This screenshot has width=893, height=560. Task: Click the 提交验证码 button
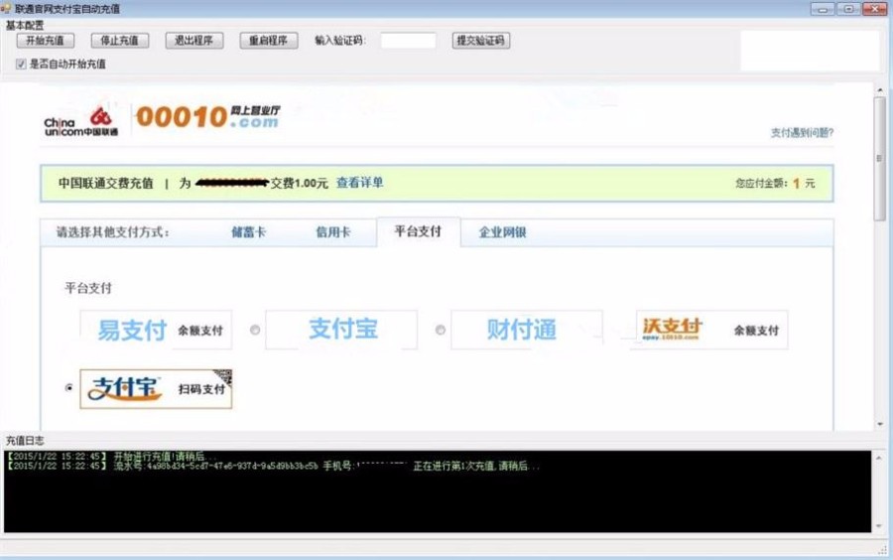[x=481, y=41]
